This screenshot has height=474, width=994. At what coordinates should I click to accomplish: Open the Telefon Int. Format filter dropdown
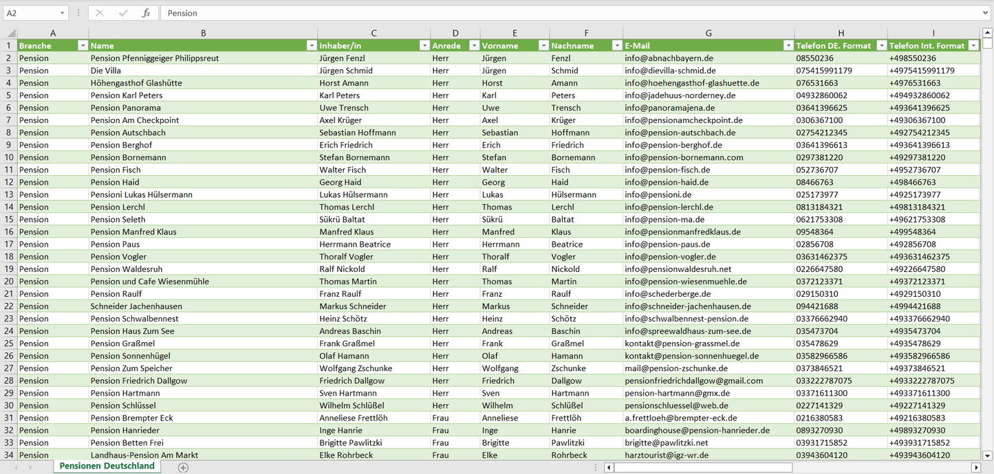(973, 45)
